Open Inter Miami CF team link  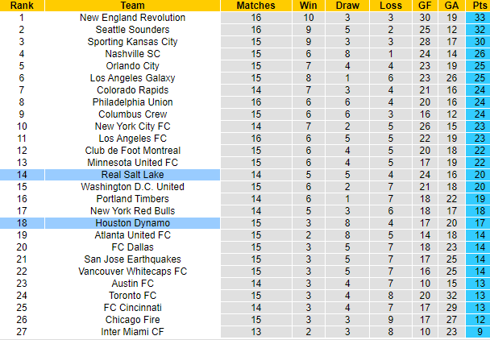(132, 331)
